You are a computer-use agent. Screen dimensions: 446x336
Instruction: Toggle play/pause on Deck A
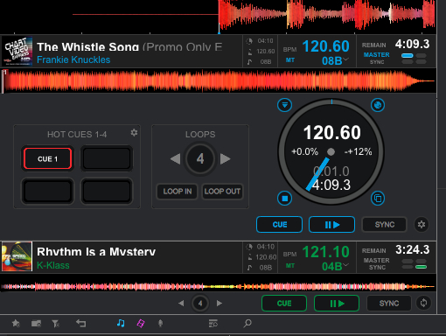tap(331, 225)
